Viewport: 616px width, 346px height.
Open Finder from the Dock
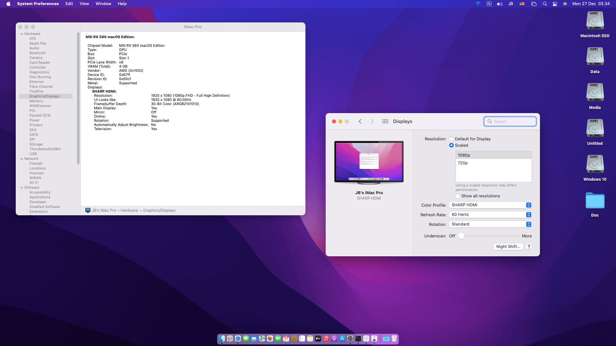[x=222, y=339]
